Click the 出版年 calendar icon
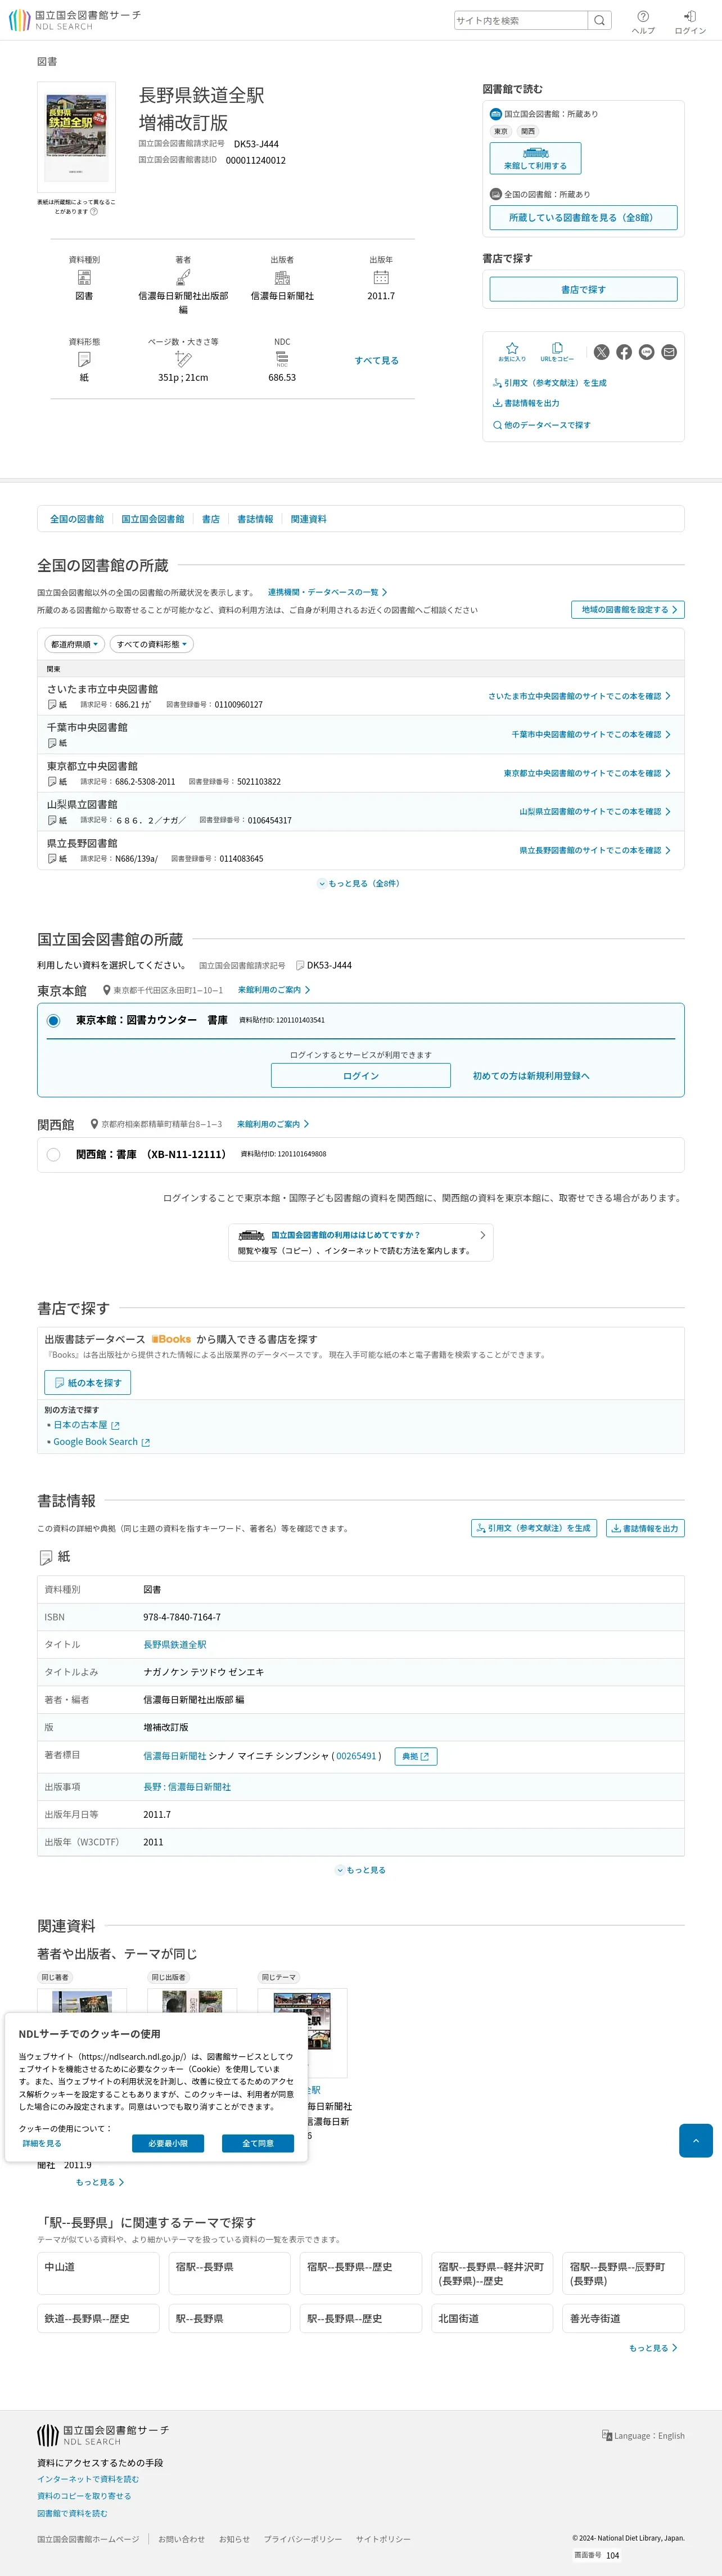Viewport: 722px width, 2576px height. (381, 278)
